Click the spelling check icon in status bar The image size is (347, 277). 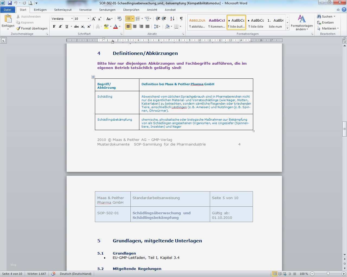click(x=53, y=274)
